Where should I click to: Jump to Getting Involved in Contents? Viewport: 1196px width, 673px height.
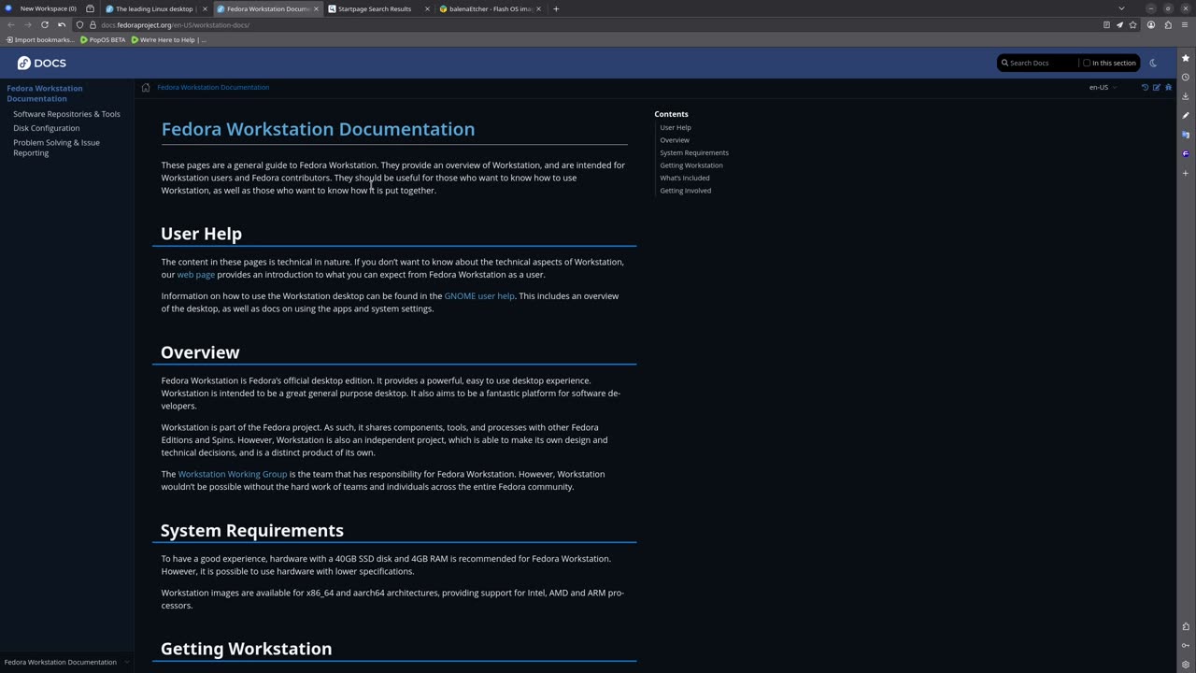686,191
